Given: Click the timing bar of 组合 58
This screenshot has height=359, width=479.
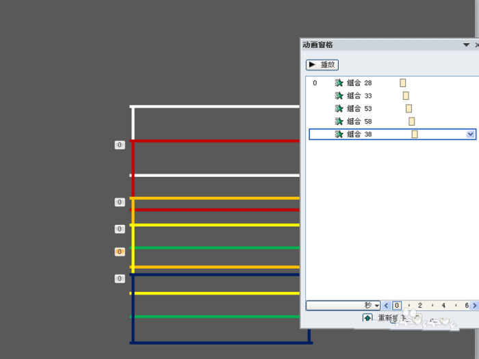Looking at the screenshot, I should [x=412, y=122].
